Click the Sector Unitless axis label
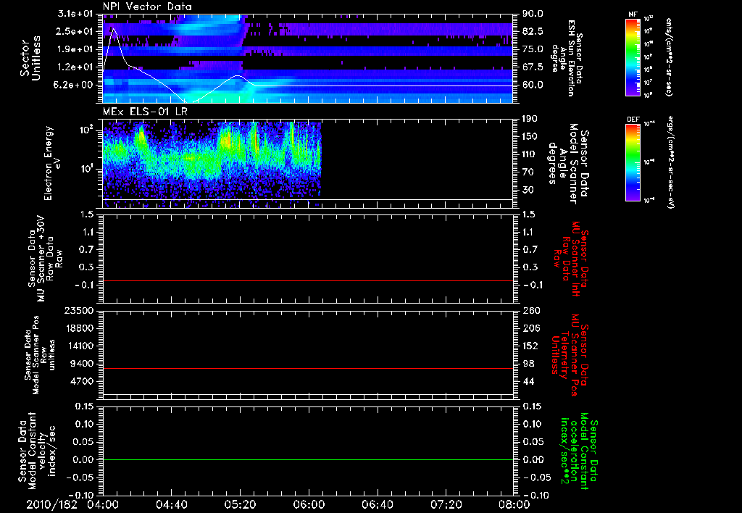The width and height of the screenshot is (742, 513). pos(29,57)
